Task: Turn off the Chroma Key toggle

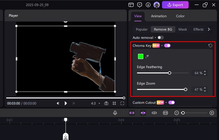Action: click(167, 46)
